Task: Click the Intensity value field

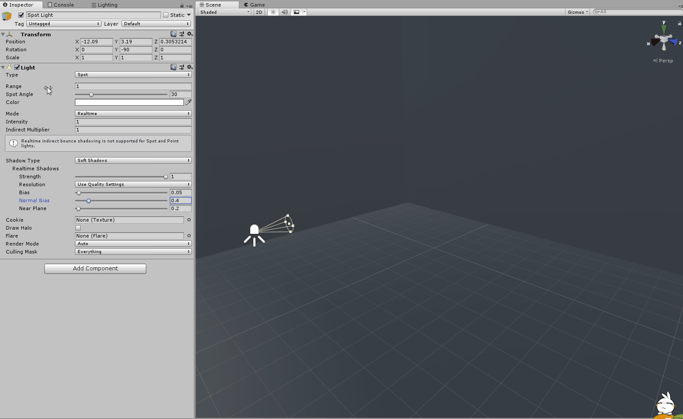Action: click(x=133, y=122)
